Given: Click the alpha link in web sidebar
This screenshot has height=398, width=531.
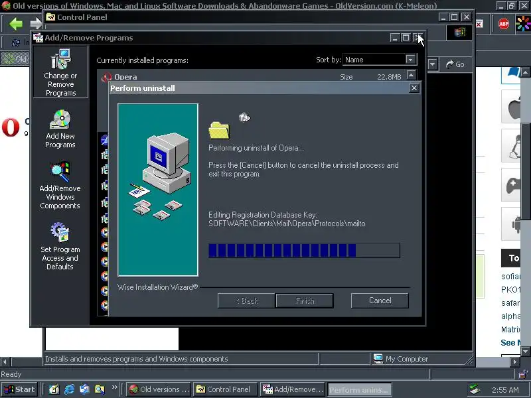Looking at the screenshot, I should (x=510, y=316).
